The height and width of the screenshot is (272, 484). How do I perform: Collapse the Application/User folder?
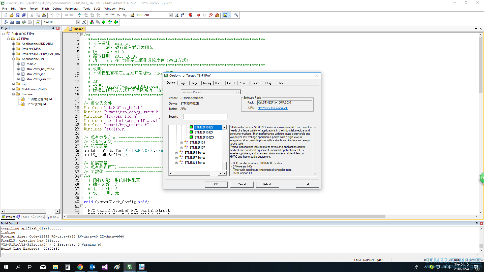(14, 59)
